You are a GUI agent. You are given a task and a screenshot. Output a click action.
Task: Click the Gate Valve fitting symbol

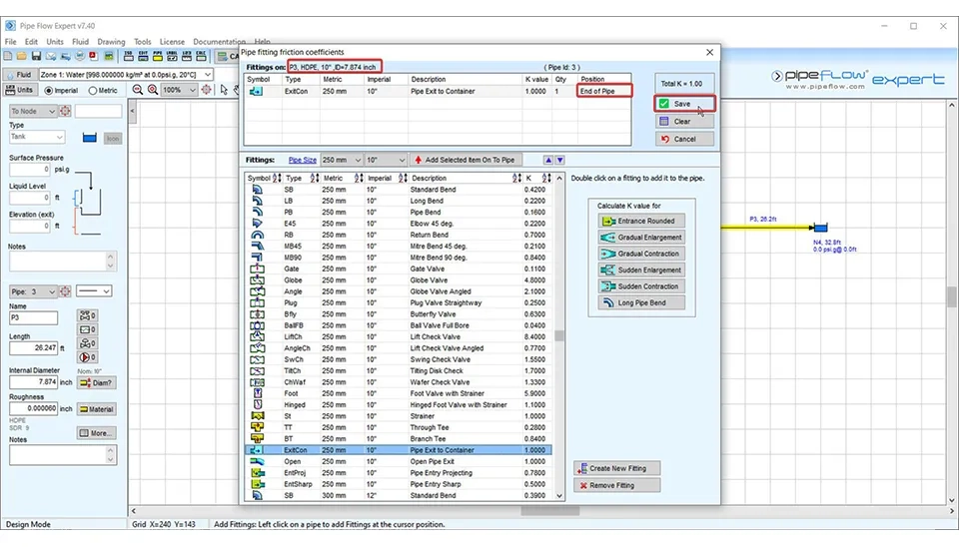[x=258, y=269]
